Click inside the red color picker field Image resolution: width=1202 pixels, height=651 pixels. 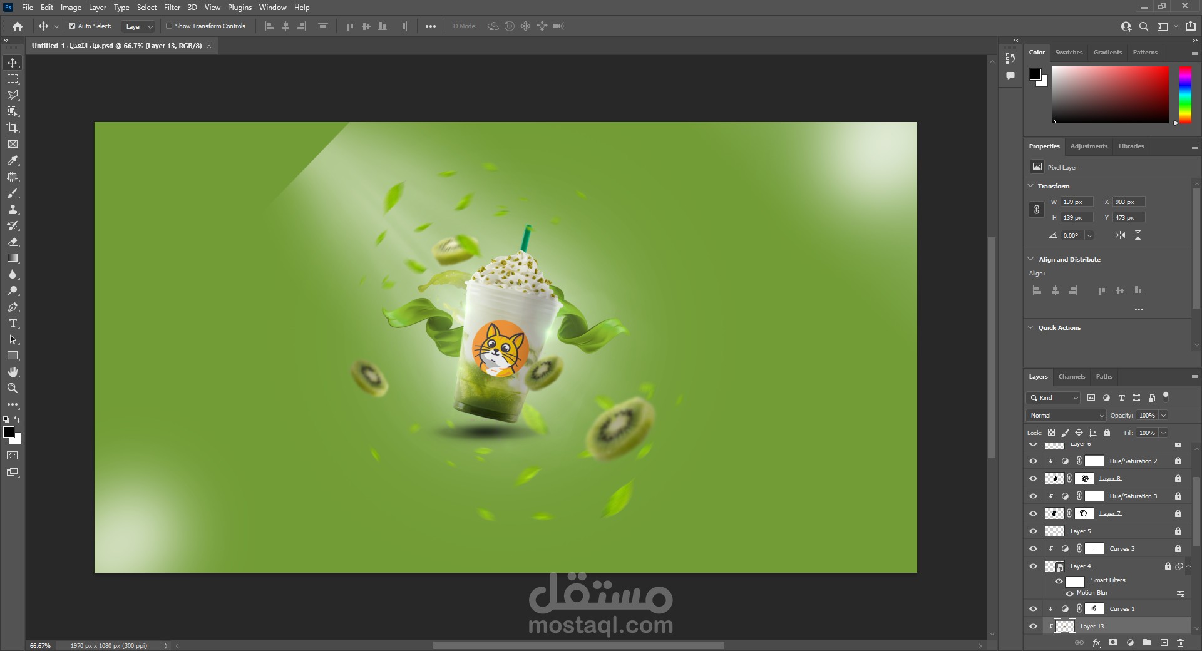click(x=1110, y=95)
